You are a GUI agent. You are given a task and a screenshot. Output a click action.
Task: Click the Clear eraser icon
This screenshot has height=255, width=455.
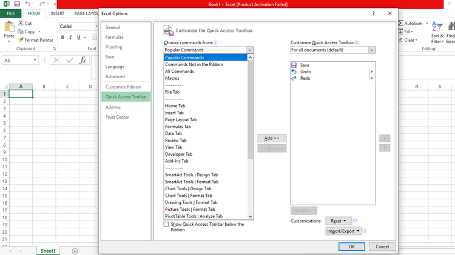tap(401, 40)
